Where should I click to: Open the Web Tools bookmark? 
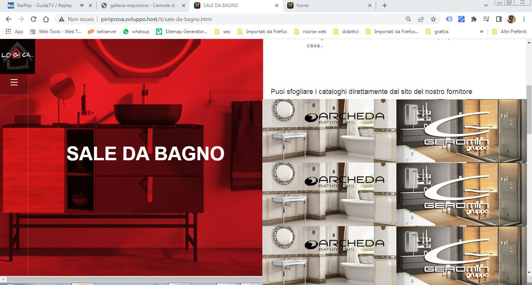point(55,32)
